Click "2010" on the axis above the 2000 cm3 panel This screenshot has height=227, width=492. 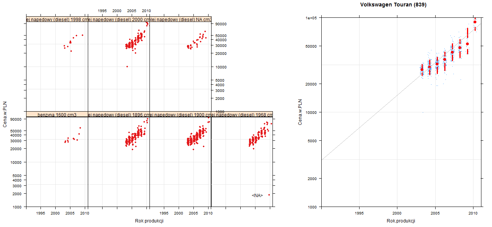pyautogui.click(x=146, y=11)
